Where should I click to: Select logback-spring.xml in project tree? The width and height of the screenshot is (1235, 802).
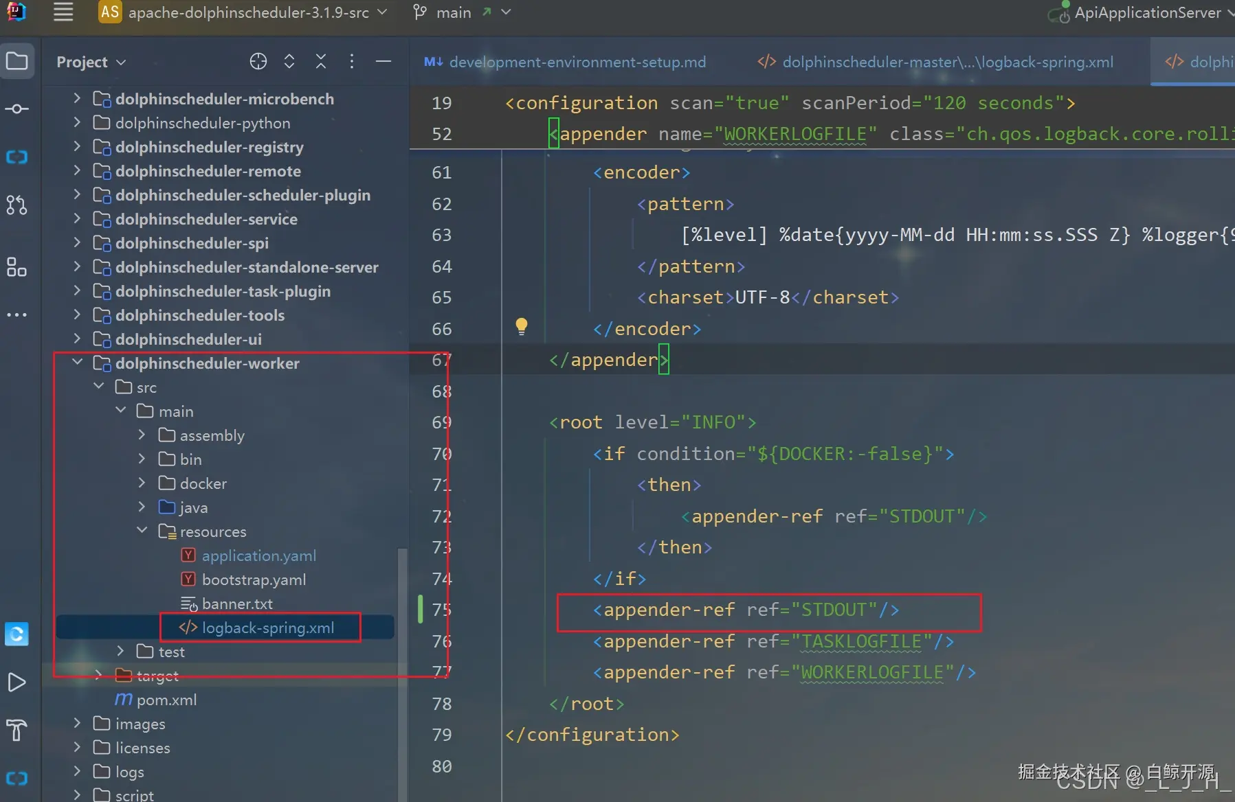268,628
